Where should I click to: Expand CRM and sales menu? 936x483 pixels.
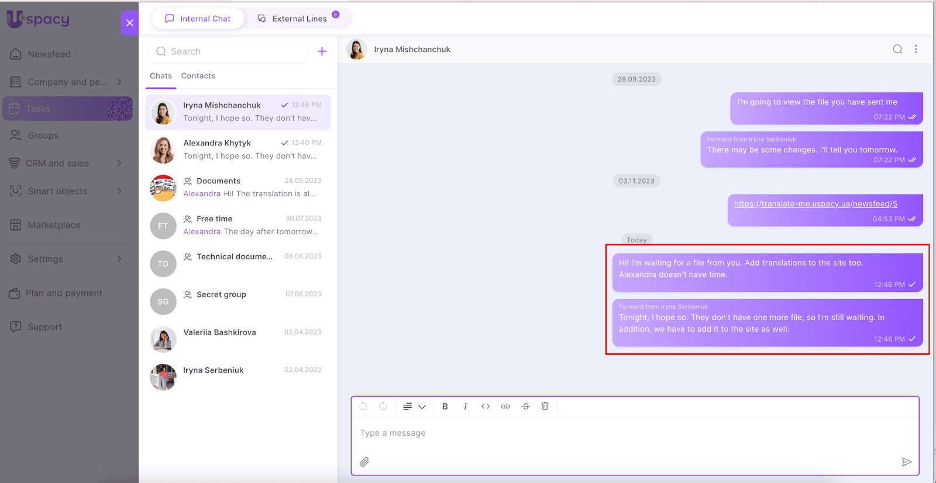119,164
